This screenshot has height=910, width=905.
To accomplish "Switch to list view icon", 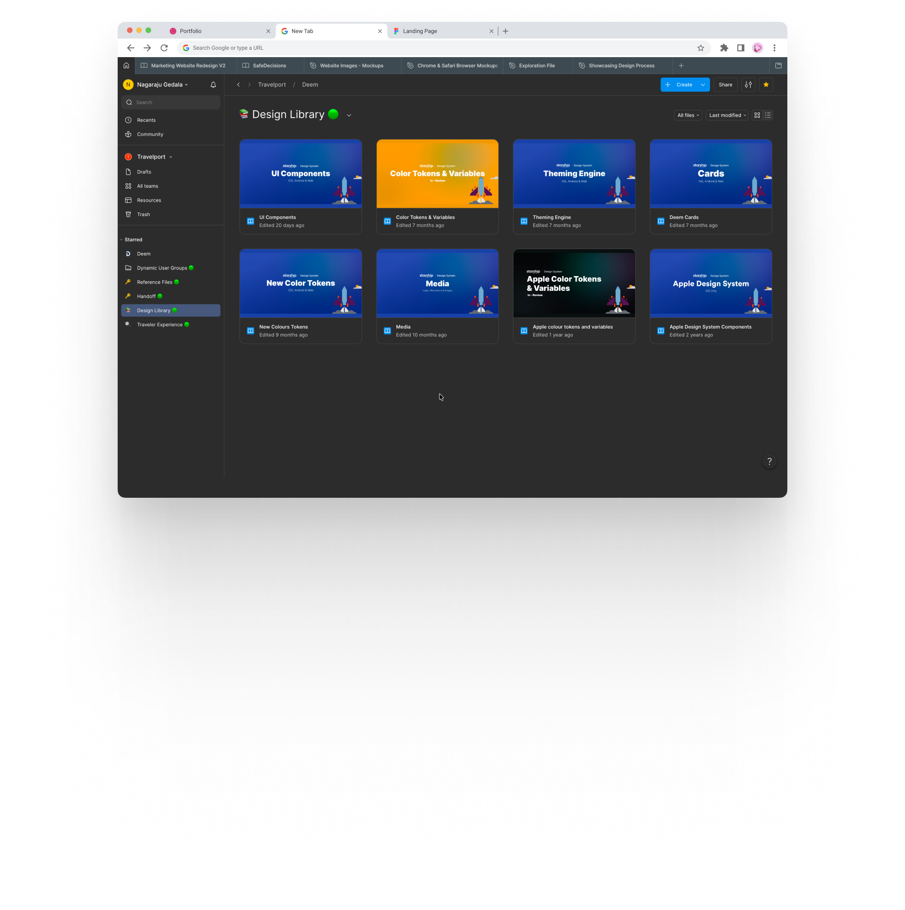I will pyautogui.click(x=768, y=115).
